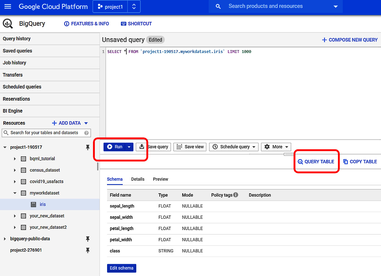The height and width of the screenshot is (276, 381).
Task: Click the editor results pane resize handle
Action: (289, 154)
